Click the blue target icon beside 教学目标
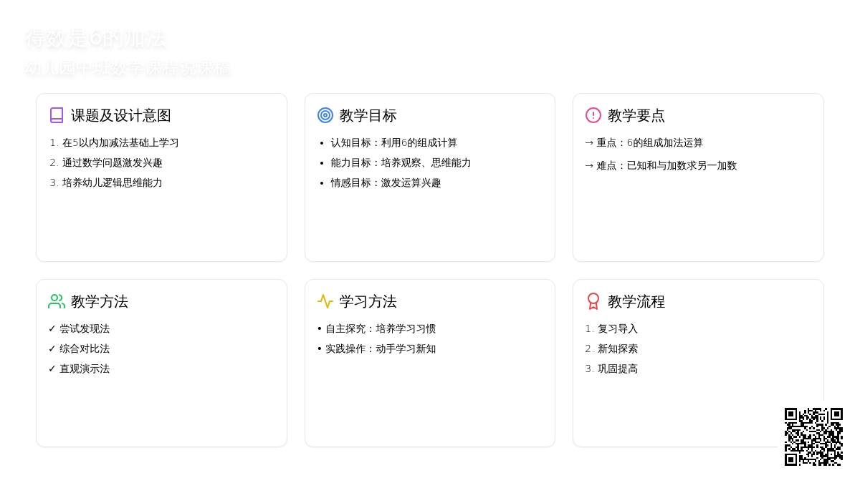860x483 pixels. (x=325, y=115)
